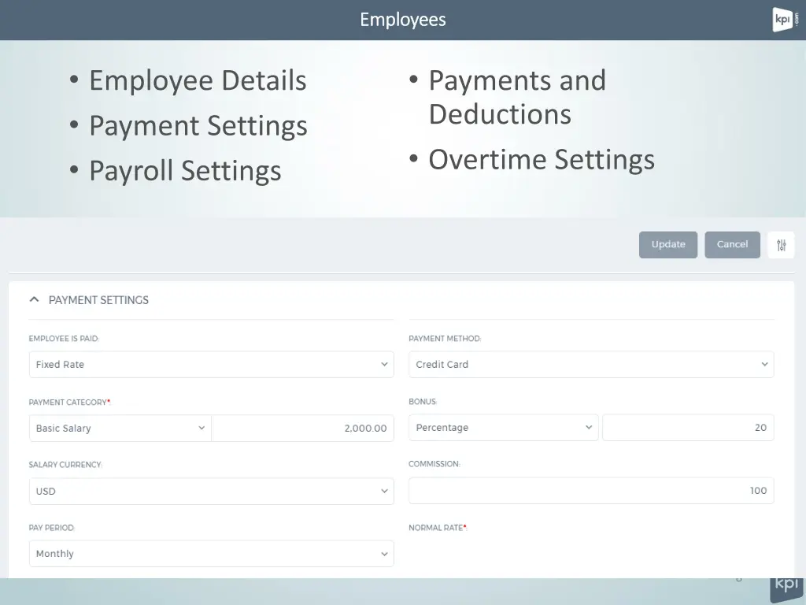Open the sliders settings icon next to Cancel
The height and width of the screenshot is (605, 806).
[x=781, y=245]
